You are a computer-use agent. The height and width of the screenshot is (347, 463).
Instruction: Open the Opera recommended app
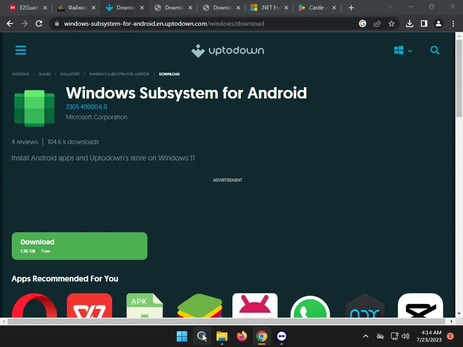[x=34, y=305]
